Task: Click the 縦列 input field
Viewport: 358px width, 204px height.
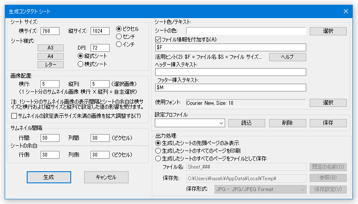Action: [100, 84]
